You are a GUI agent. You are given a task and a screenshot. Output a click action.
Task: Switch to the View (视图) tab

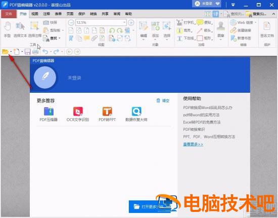(35, 14)
